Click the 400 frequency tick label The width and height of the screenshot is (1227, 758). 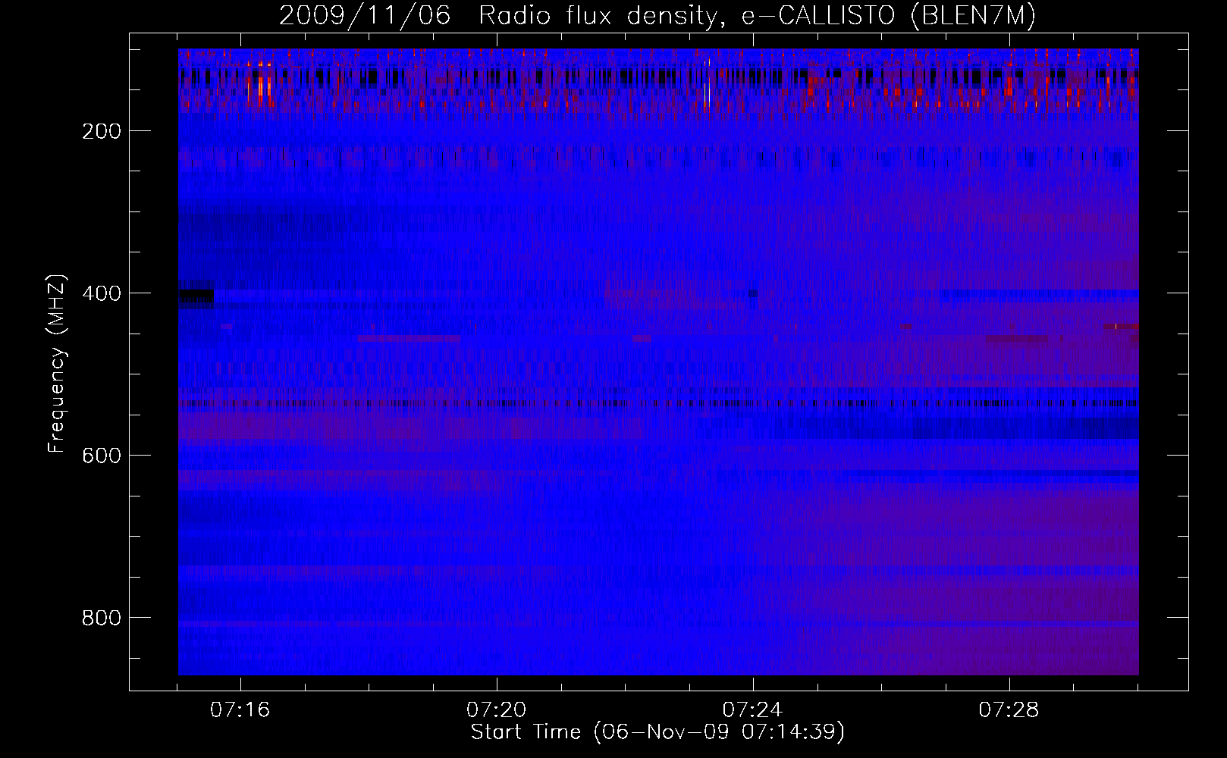(100, 293)
